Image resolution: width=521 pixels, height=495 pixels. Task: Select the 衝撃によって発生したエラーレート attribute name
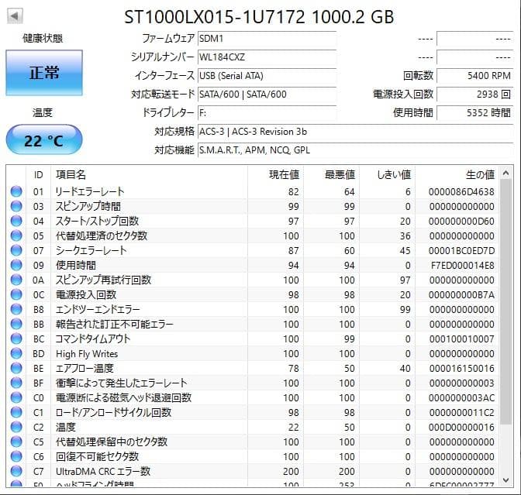121,383
